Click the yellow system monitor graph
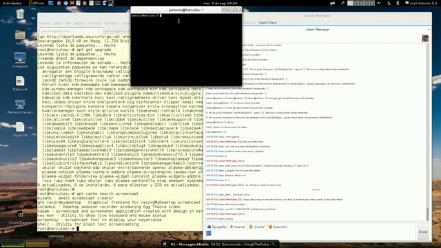This screenshot has width=441, height=248. [x=37, y=243]
